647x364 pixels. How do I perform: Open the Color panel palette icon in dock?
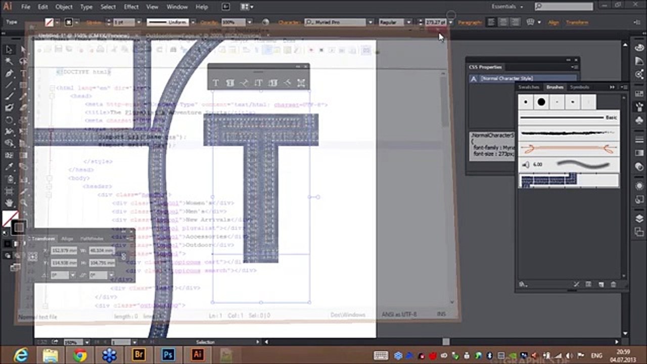(x=639, y=47)
